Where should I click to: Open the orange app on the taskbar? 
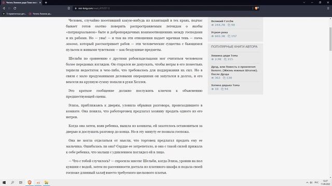coord(38,182)
